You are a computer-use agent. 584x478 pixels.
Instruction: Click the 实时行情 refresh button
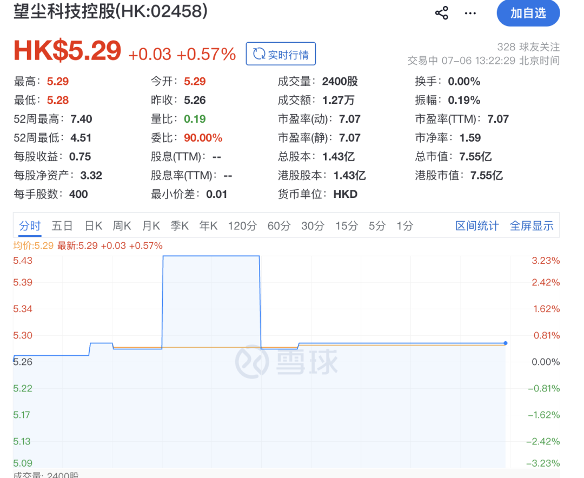coord(281,54)
